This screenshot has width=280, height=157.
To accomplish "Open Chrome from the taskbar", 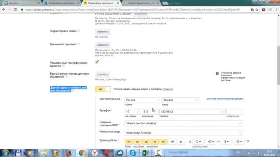I will coord(82,153).
